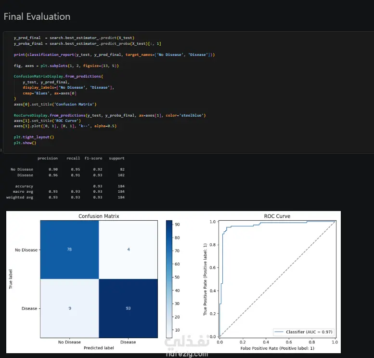374x358 pixels.
Task: Select the confusion matrix cell showing 78
Action: tap(69, 250)
